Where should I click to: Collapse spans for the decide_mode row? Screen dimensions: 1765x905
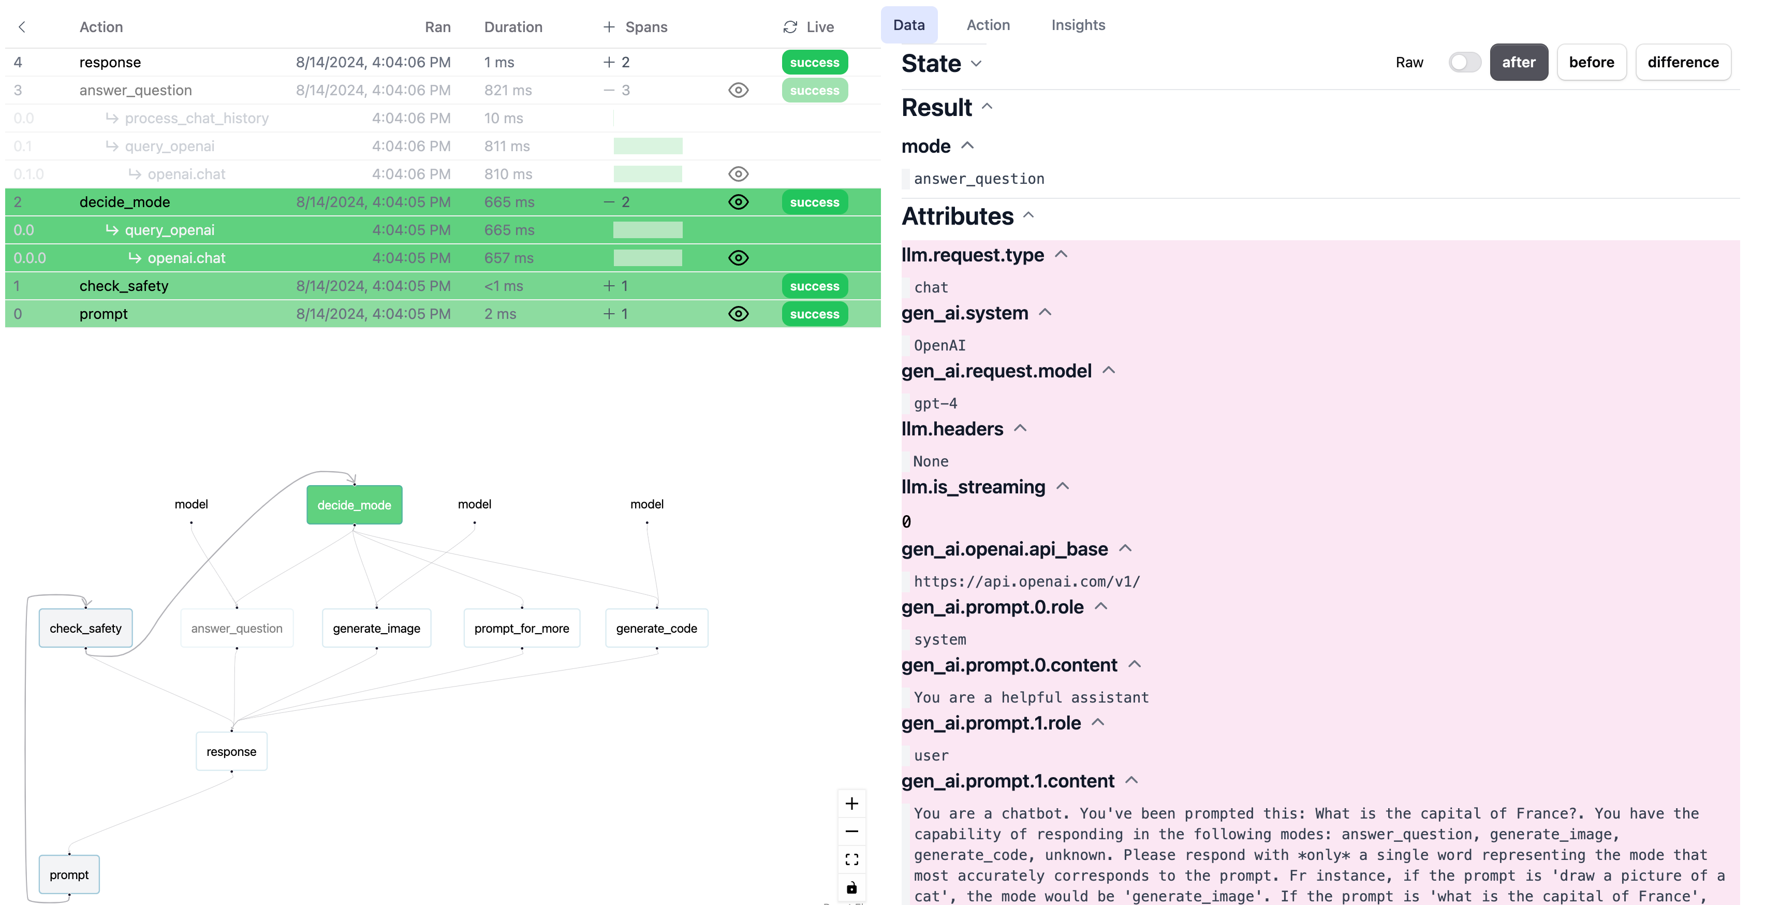608,202
